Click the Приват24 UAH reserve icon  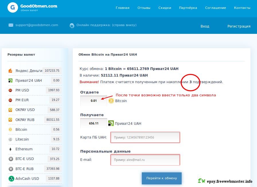(10, 81)
